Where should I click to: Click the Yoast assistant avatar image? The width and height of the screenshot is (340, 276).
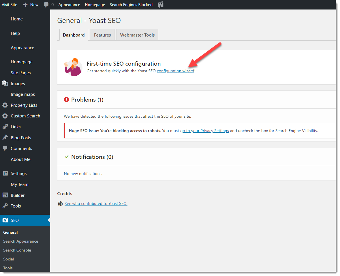click(73, 67)
